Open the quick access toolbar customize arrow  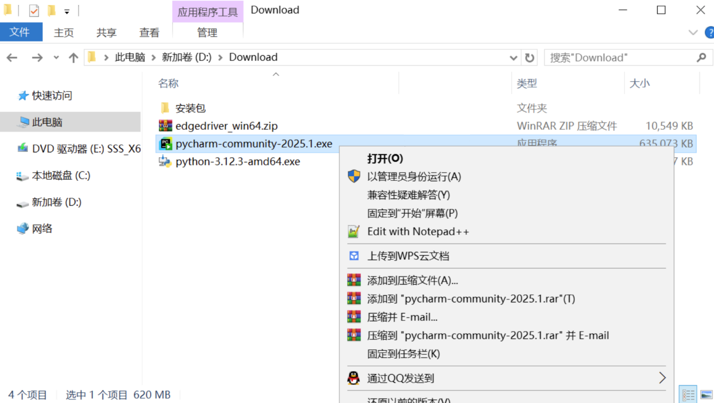(67, 11)
